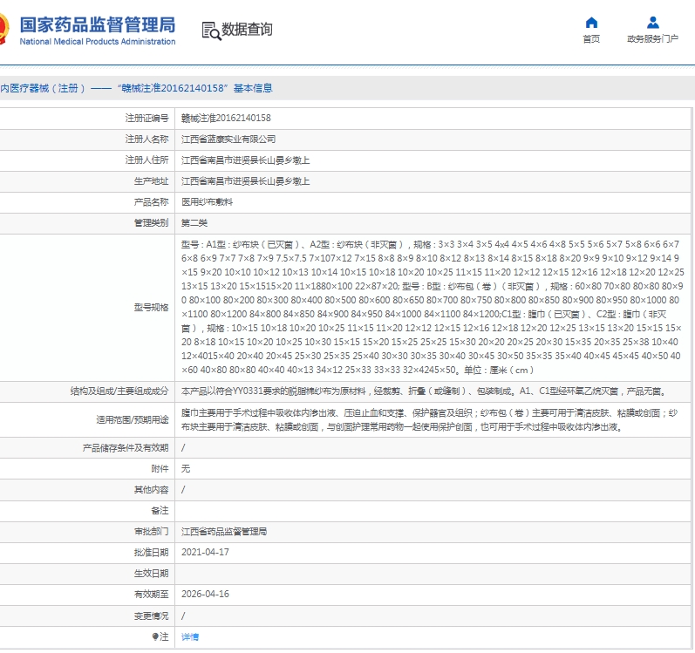The width and height of the screenshot is (695, 653).
Task: Click the 产品储存条件及有效期 label
Action: pos(126,448)
